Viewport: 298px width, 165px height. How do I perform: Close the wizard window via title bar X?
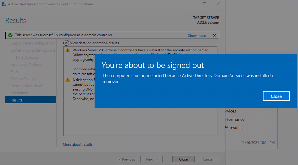click(x=218, y=4)
